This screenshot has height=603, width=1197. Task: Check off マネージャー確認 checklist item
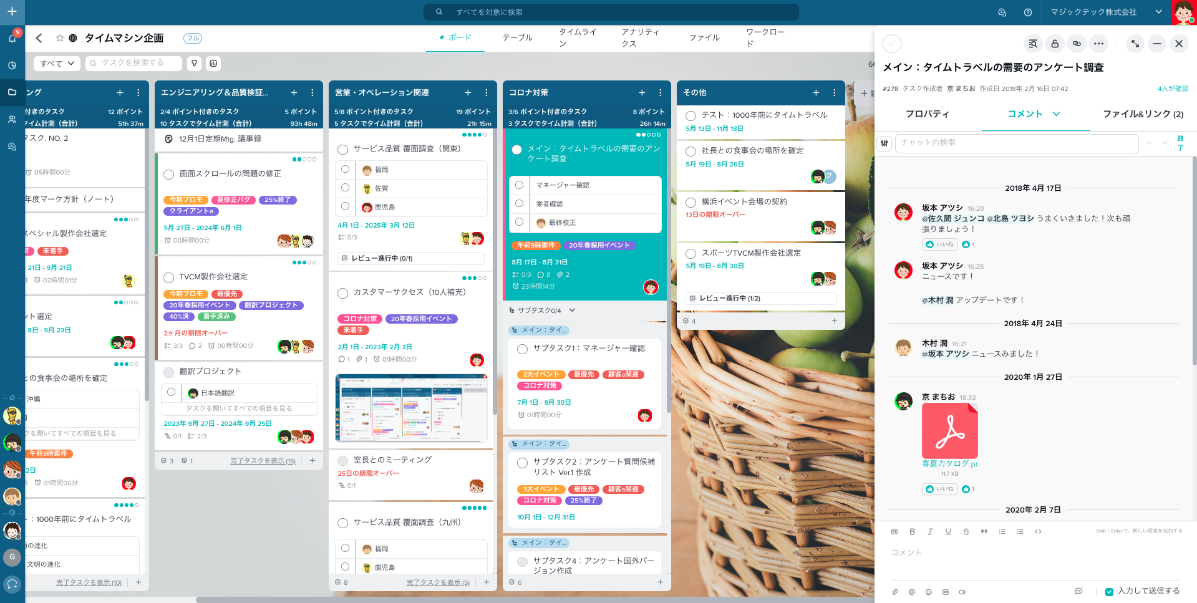(x=519, y=185)
